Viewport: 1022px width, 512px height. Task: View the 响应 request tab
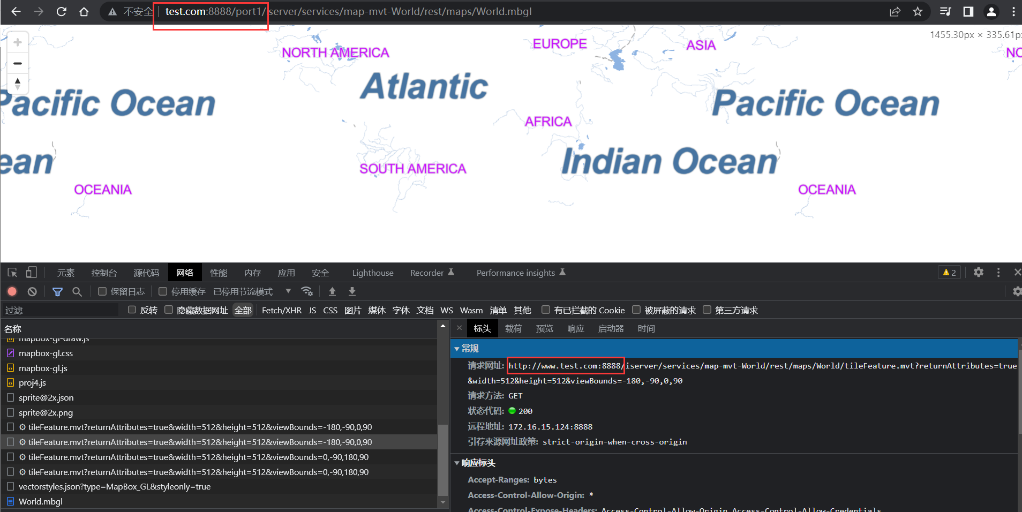click(575, 328)
